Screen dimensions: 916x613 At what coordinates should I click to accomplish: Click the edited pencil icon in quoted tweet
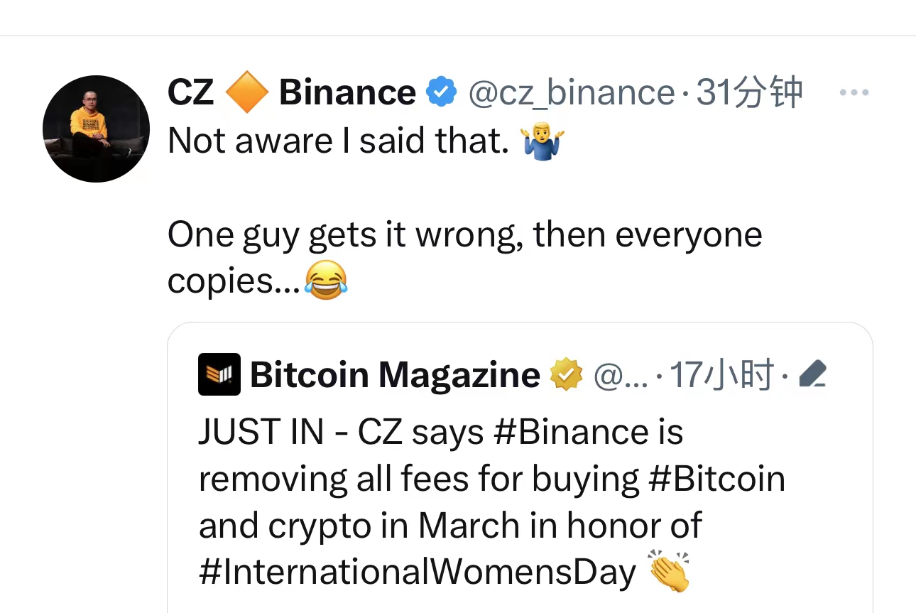(x=812, y=374)
